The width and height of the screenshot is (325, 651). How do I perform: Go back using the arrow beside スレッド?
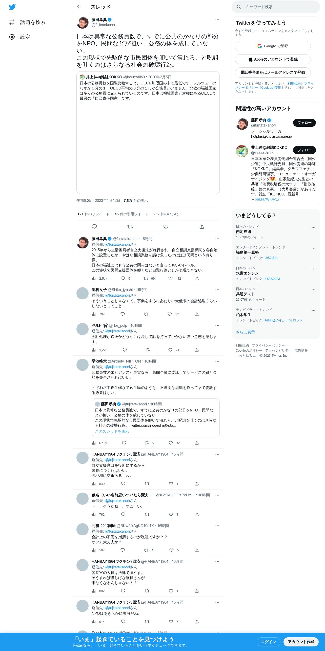(x=79, y=7)
